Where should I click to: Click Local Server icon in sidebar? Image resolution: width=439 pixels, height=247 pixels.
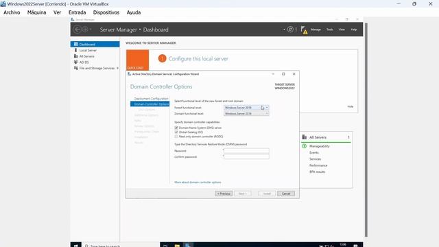(75, 50)
